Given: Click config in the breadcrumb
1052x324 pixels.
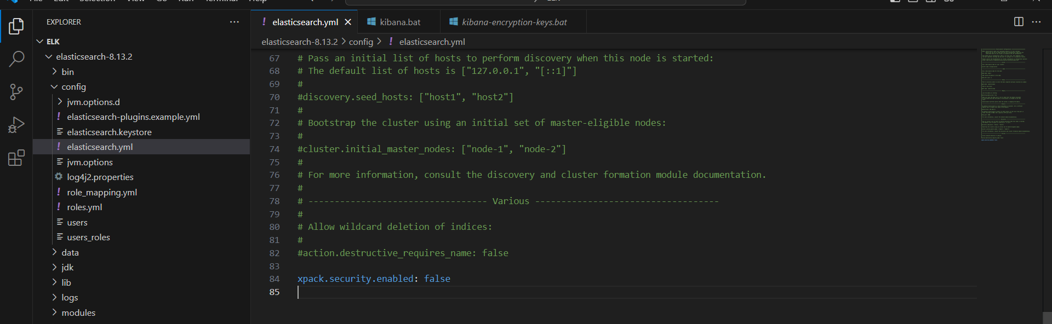Looking at the screenshot, I should pos(361,42).
